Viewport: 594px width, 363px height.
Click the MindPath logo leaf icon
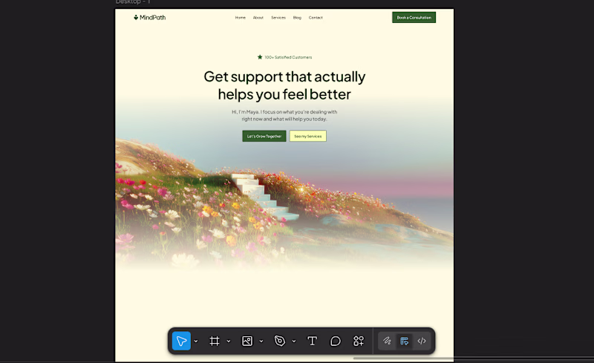pyautogui.click(x=136, y=17)
